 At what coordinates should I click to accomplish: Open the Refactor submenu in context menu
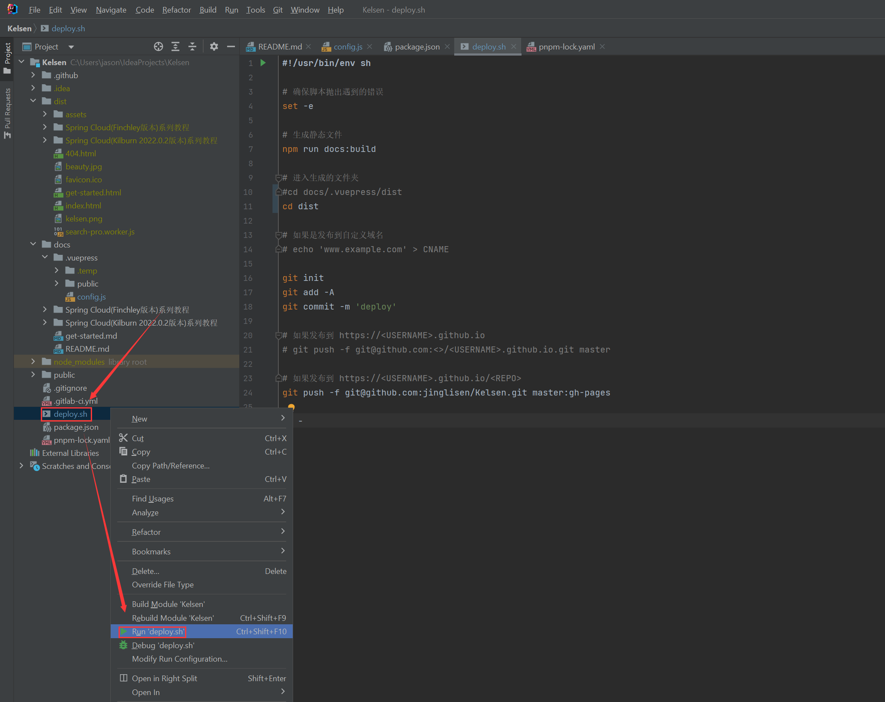202,532
